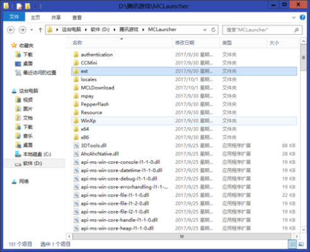Click the vertical scrollbar up arrow

coord(303,42)
